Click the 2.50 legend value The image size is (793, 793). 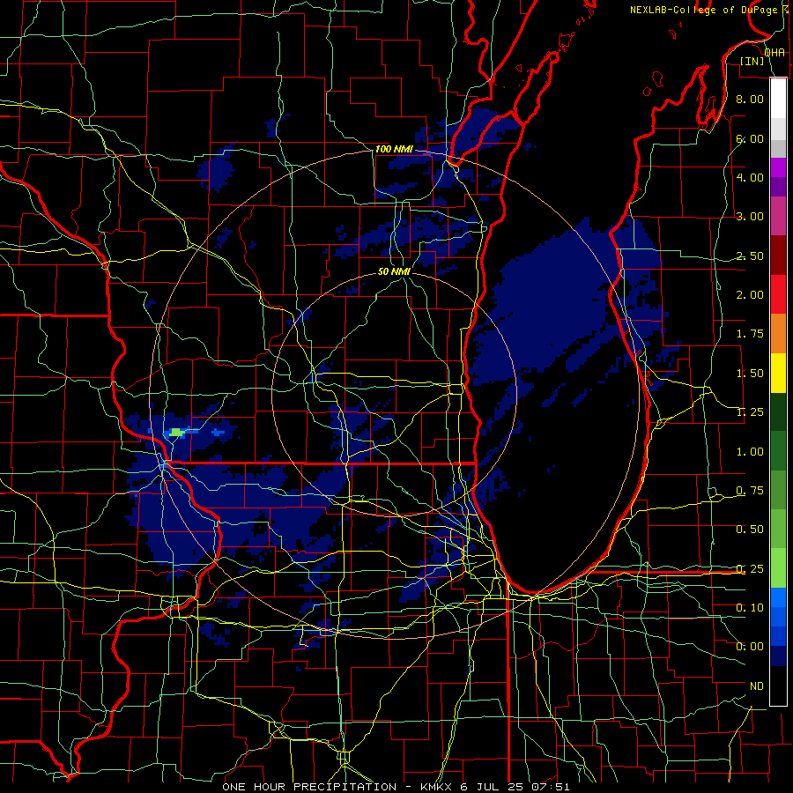click(750, 256)
